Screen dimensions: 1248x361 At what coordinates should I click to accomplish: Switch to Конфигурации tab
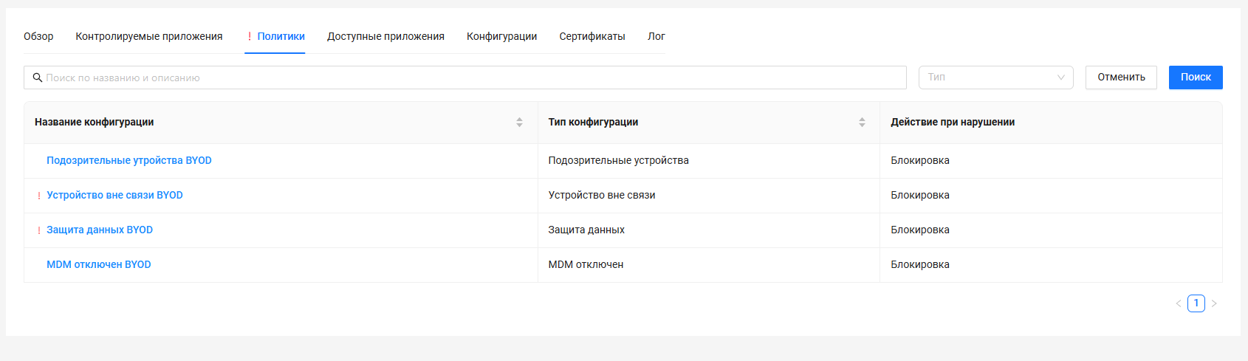click(x=501, y=36)
